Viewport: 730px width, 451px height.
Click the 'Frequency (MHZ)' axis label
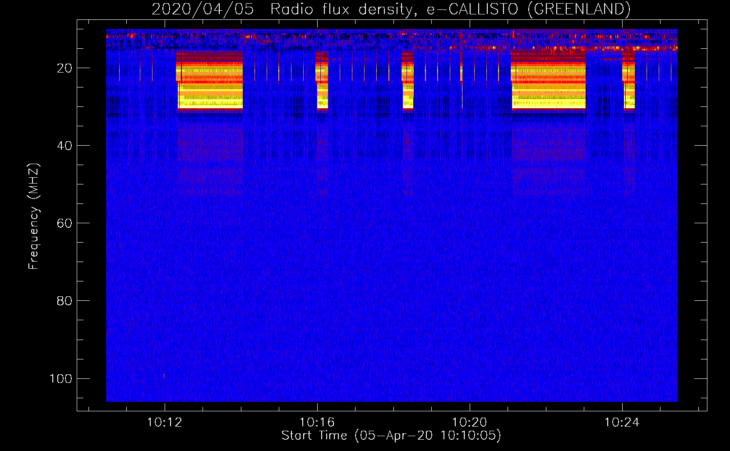click(34, 216)
